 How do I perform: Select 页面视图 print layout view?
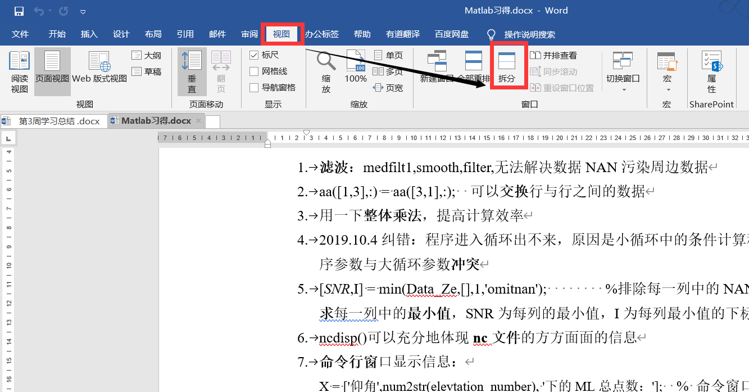[x=52, y=72]
